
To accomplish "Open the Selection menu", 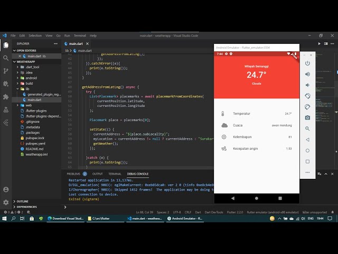I will pos(35,35).
